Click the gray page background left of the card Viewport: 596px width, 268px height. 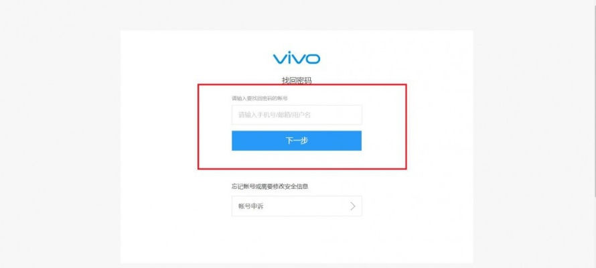pos(60,145)
